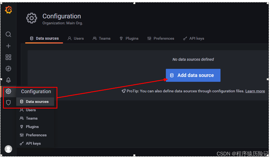Click the Grafana logo icon
This screenshot has width=273, height=159.
coord(8,10)
